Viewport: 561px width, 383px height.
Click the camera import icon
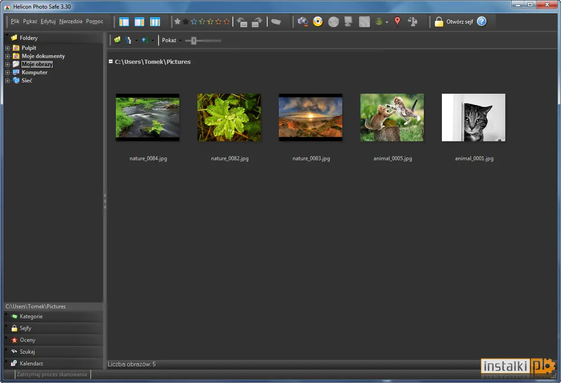(303, 21)
